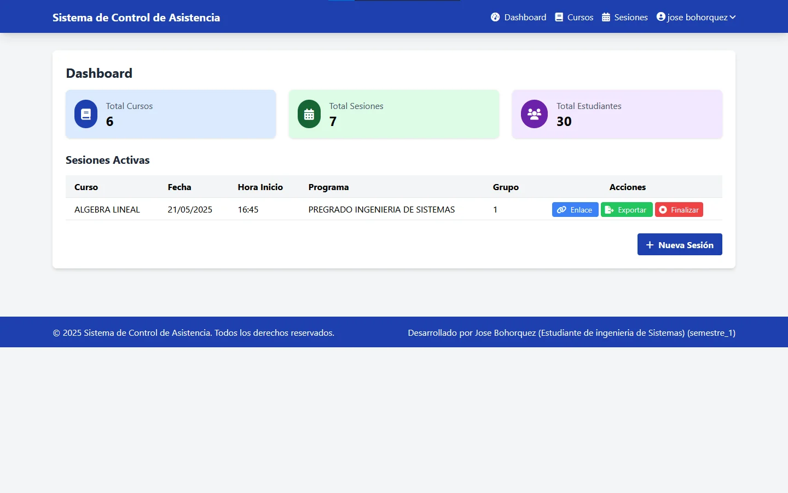This screenshot has height=493, width=788.
Task: Create a session with Nueva Sesión button
Action: click(x=680, y=244)
